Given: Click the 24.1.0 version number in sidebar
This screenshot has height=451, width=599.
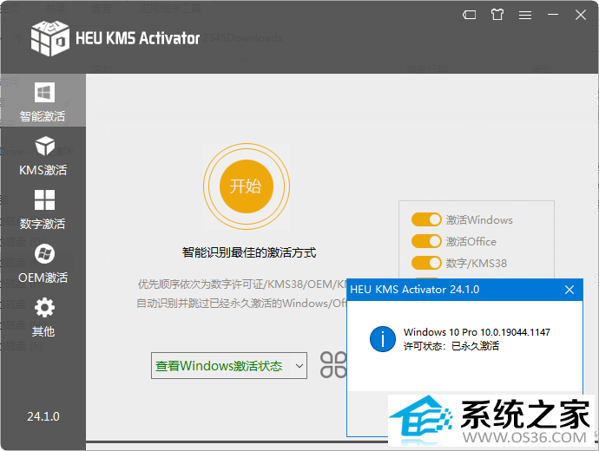Looking at the screenshot, I should (43, 416).
